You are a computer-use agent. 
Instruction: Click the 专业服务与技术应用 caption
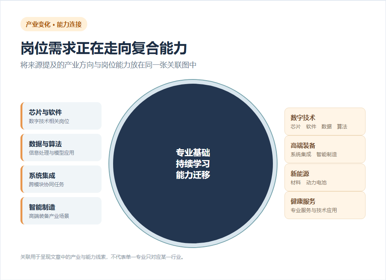313,210
